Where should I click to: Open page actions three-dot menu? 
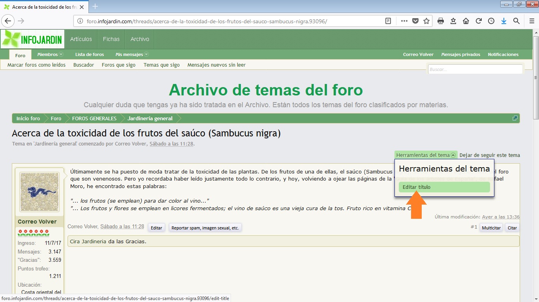pyautogui.click(x=404, y=21)
